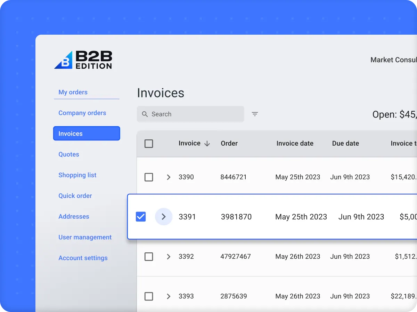The image size is (417, 312).
Task: Open the Quotes section
Action: click(68, 154)
